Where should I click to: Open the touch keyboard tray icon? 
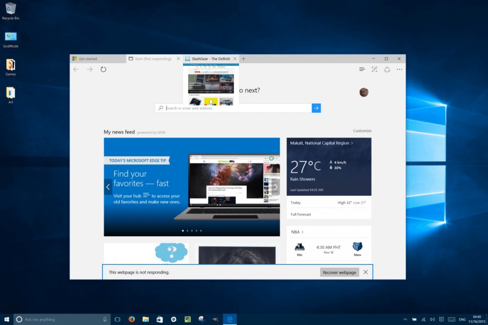tap(451, 320)
